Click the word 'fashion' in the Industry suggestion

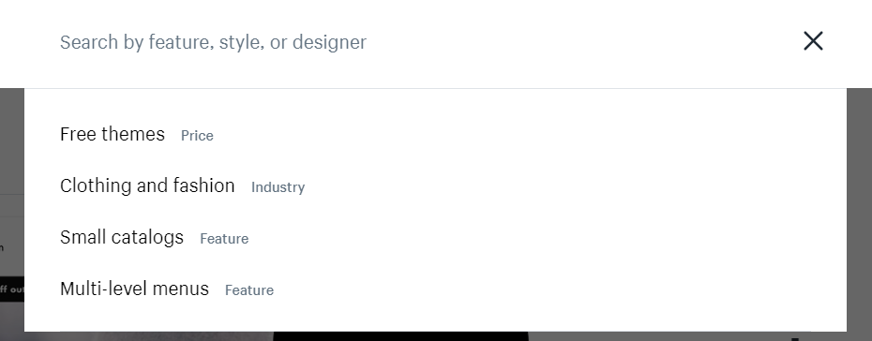click(204, 185)
